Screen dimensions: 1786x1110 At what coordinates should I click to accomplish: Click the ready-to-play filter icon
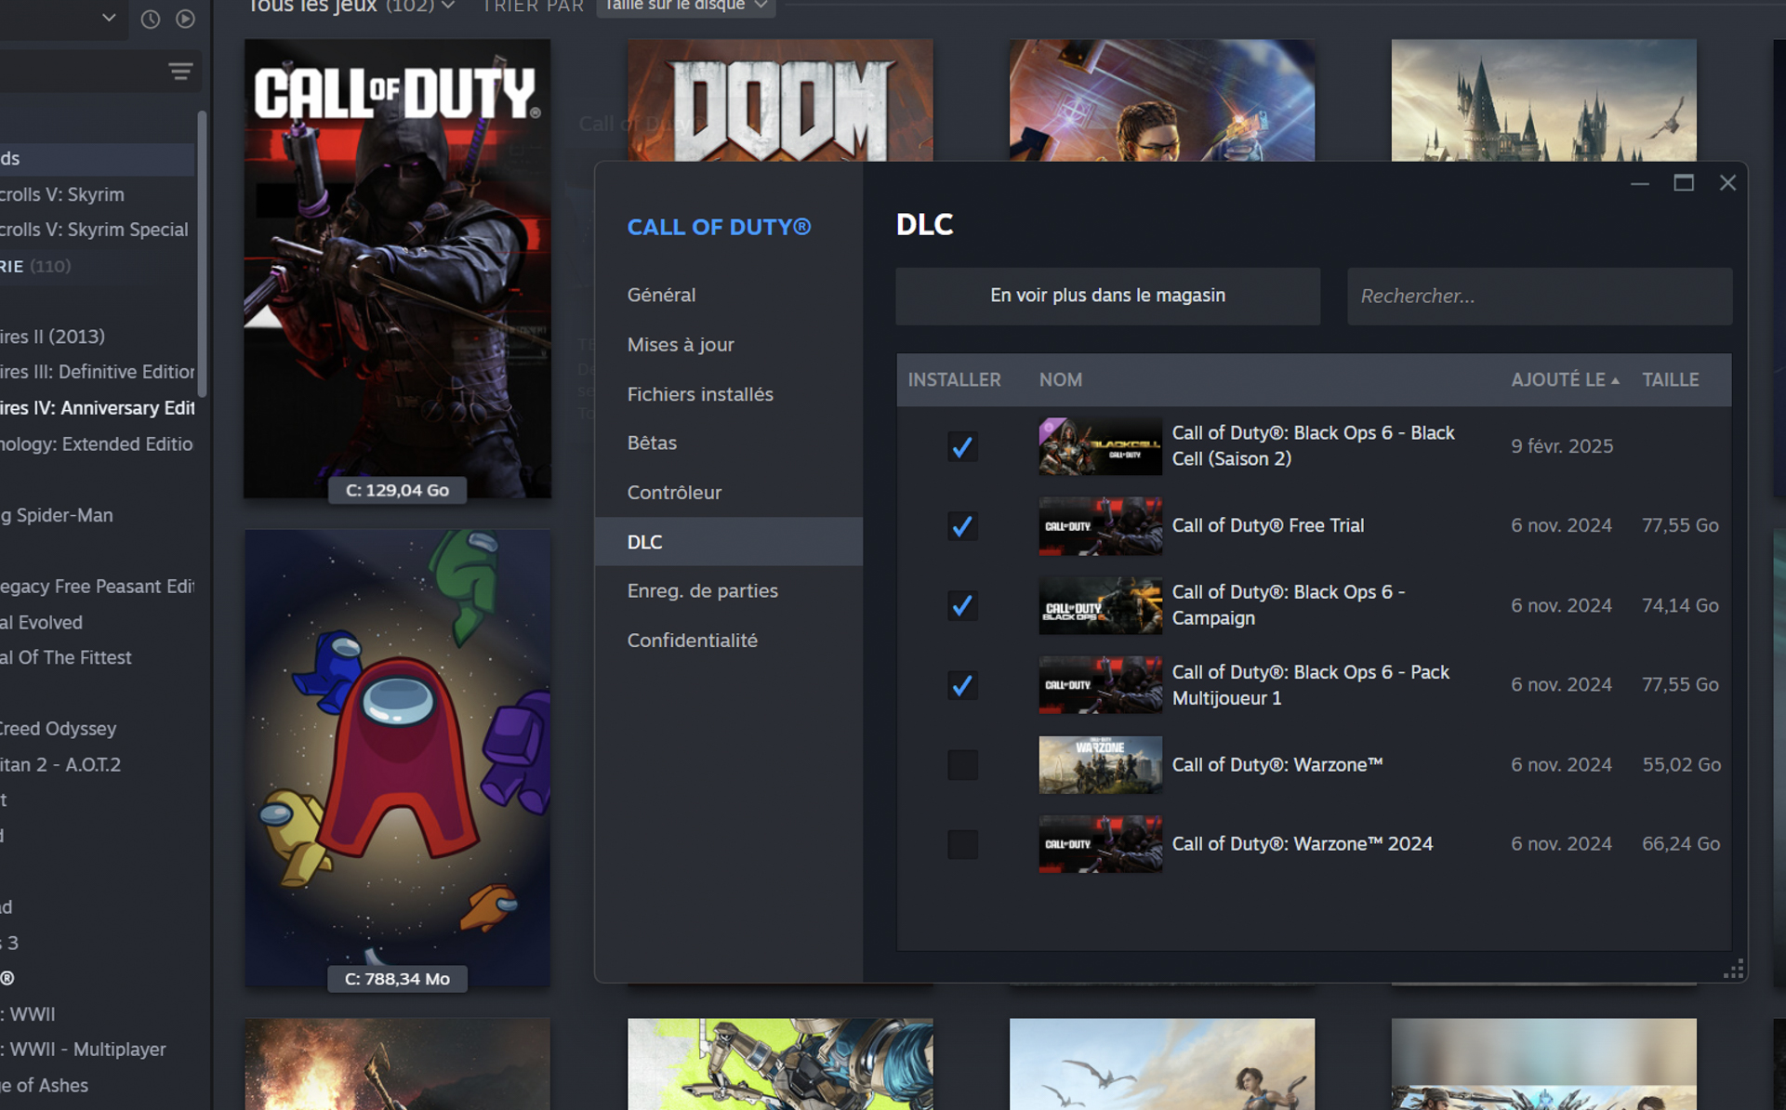(186, 19)
